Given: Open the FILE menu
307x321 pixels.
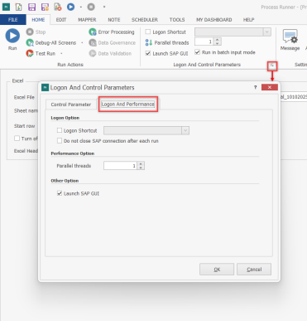Looking at the screenshot, I should (13, 20).
